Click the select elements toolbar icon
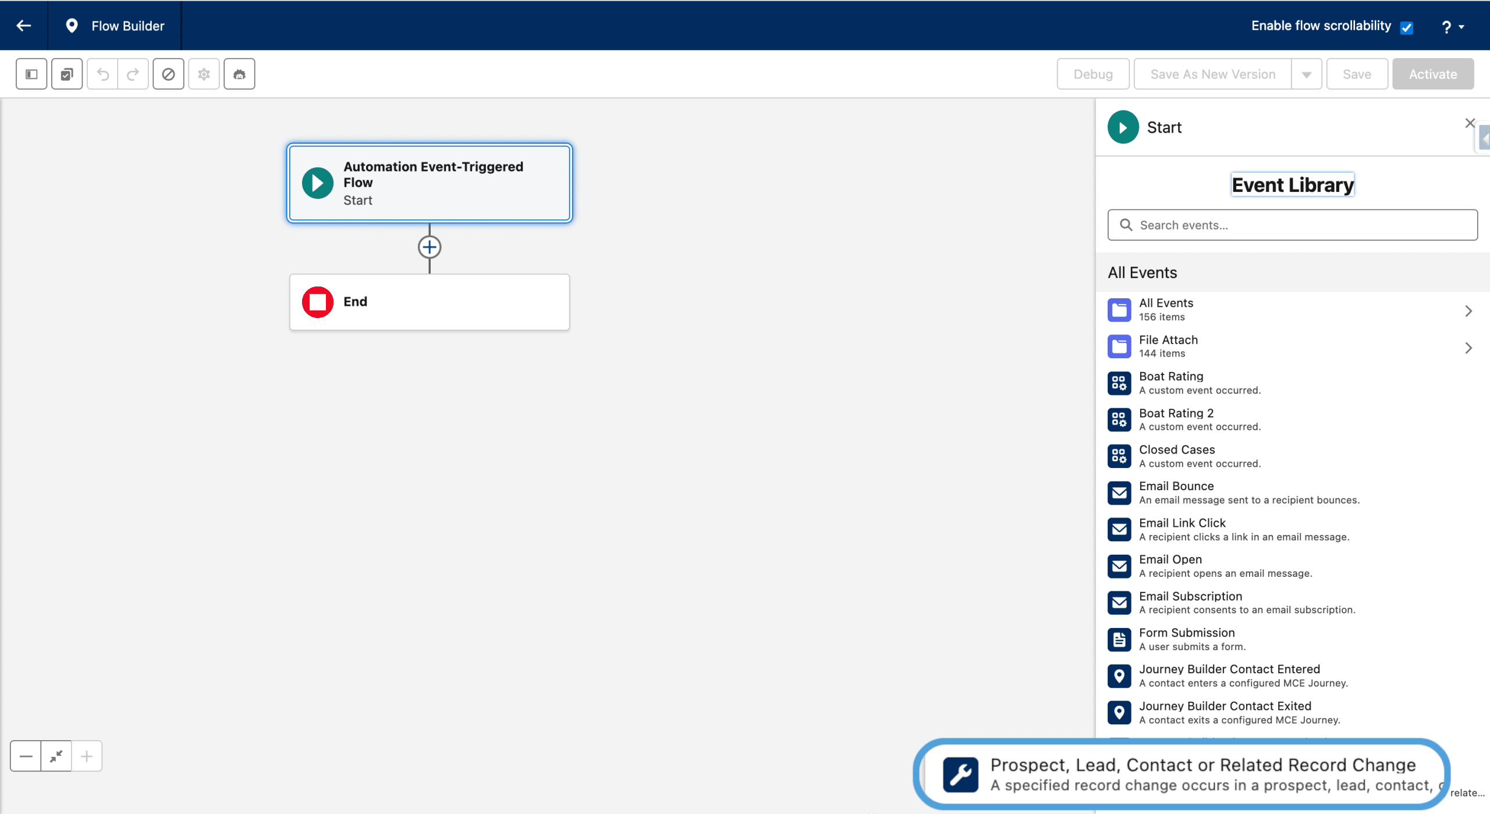 click(x=67, y=74)
